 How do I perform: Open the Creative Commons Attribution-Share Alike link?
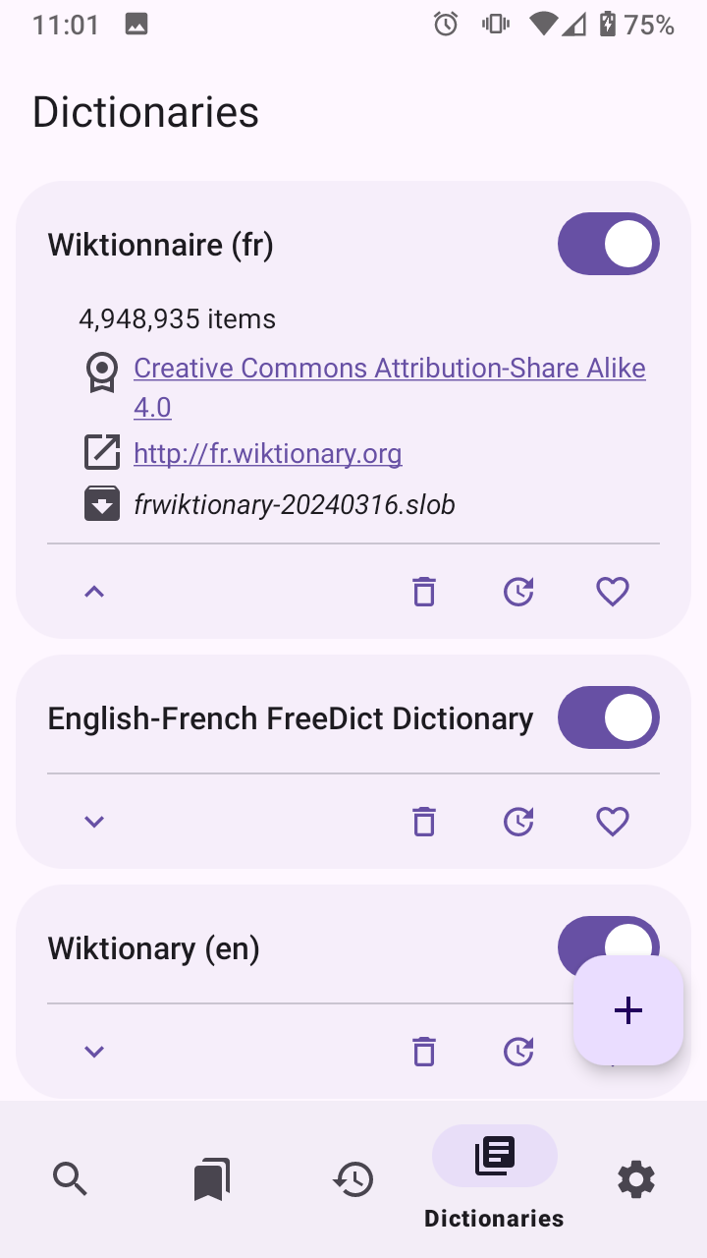[x=389, y=369]
